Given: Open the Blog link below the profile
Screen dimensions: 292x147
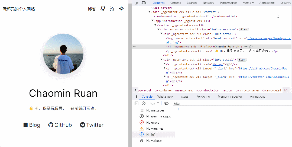Looking at the screenshot, I should 32,125.
